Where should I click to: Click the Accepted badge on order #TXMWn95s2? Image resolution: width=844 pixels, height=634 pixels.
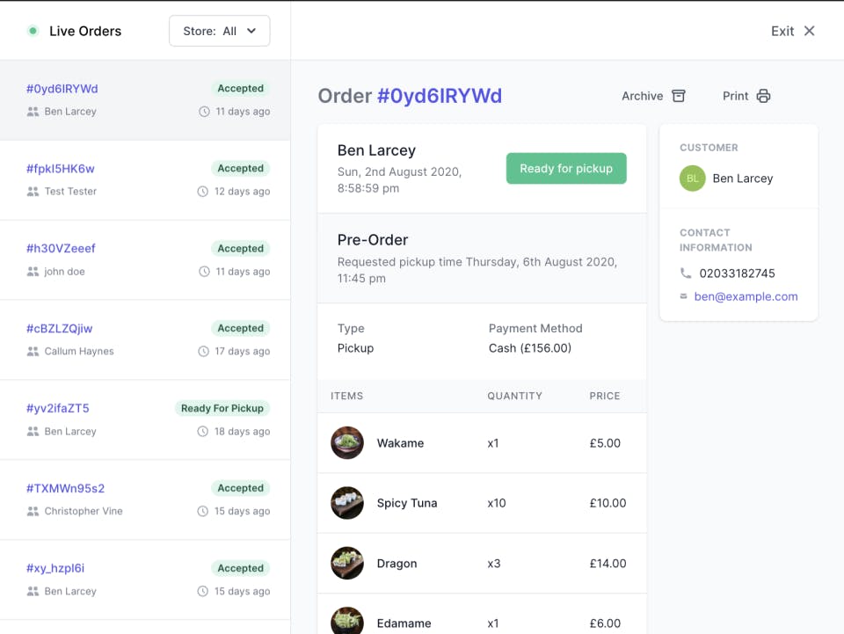tap(240, 488)
